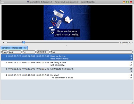The width and height of the screenshot is (134, 104).
Task: Select subtitle 'We bring it alive'
Action: point(67,64)
